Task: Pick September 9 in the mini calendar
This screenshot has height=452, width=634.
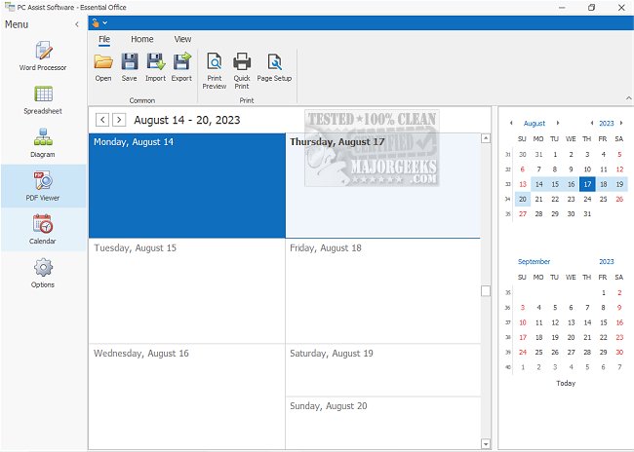Action: click(619, 308)
